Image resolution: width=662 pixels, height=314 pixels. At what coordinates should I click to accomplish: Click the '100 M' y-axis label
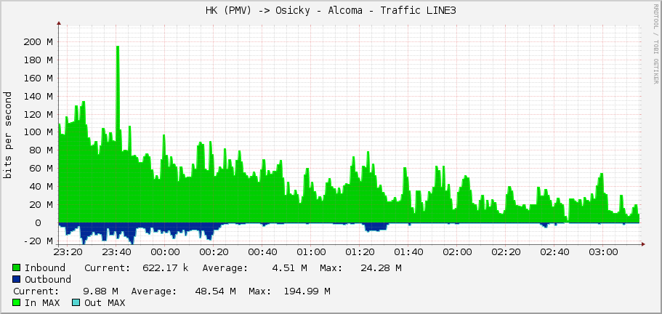[38, 132]
